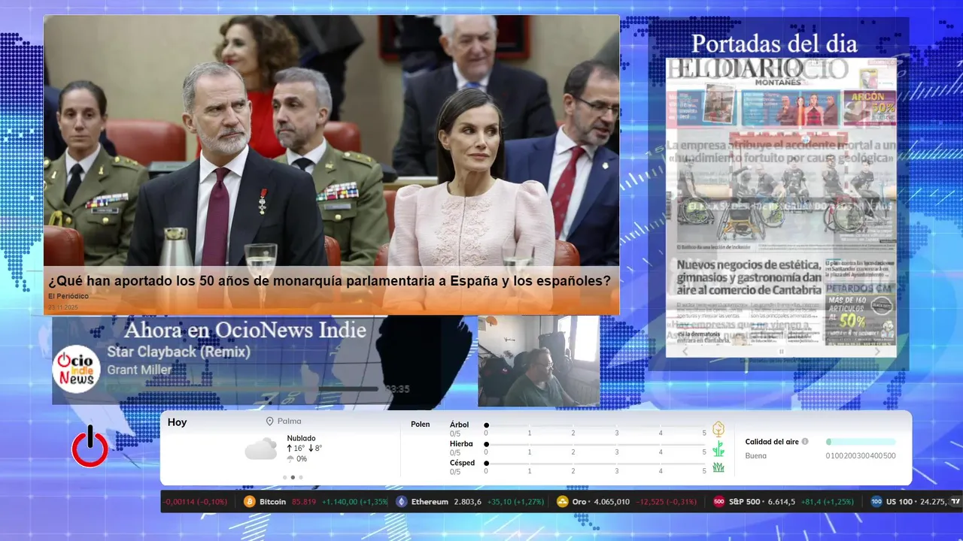Click the Bitcoin coin icon in ticker
Viewport: 963px width, 541px height.
pyautogui.click(x=250, y=502)
